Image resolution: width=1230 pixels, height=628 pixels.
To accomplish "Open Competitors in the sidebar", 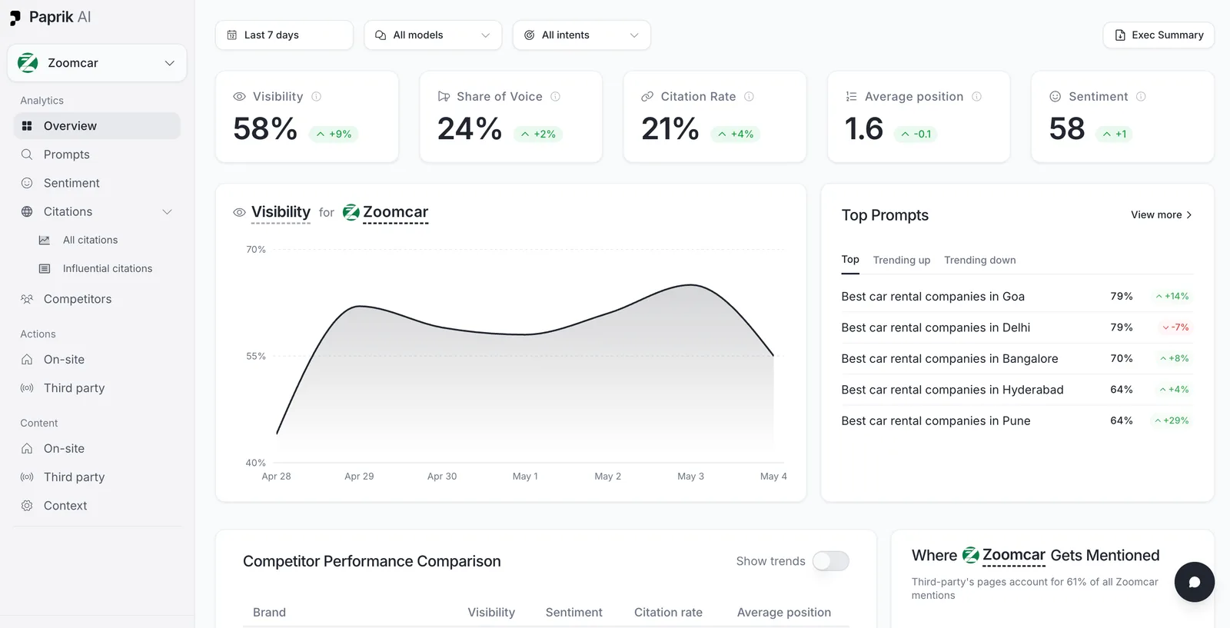I will pos(97,299).
